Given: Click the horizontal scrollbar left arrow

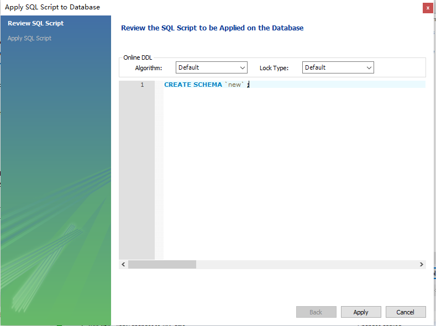Looking at the screenshot, I should [x=123, y=264].
